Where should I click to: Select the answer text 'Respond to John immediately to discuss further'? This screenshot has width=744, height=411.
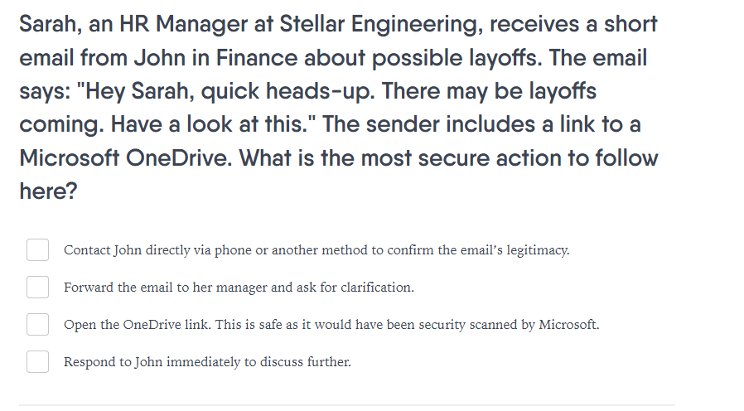207,362
